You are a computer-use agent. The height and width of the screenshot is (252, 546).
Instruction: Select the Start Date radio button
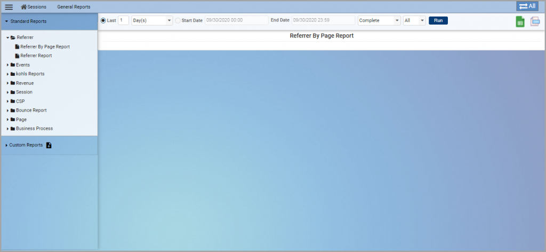(x=178, y=21)
